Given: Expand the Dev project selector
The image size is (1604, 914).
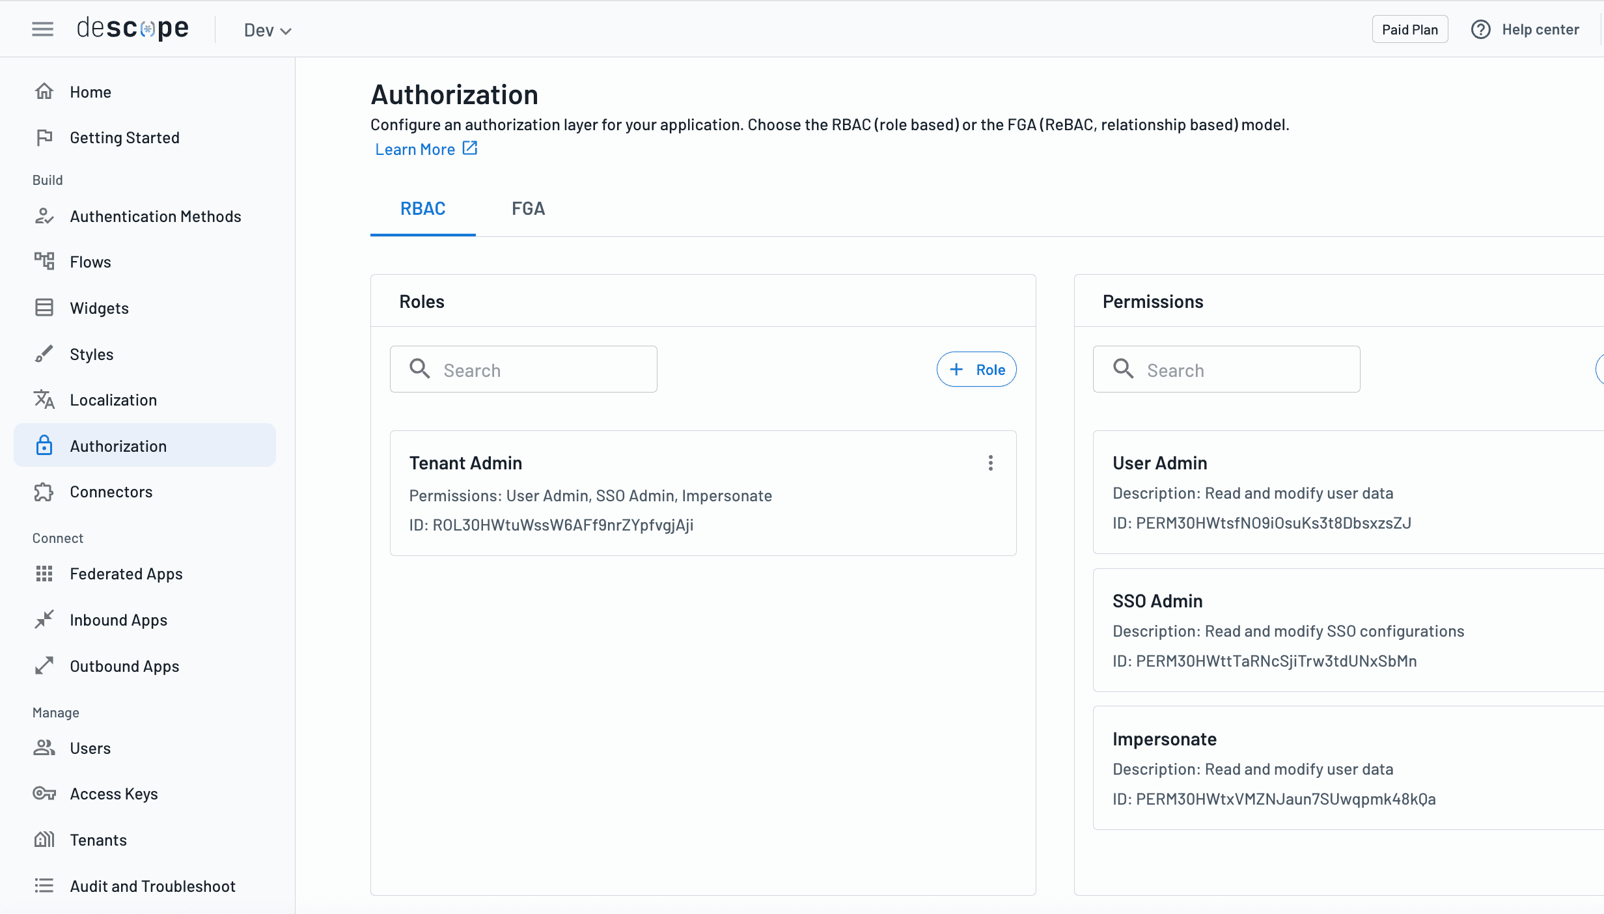Looking at the screenshot, I should point(267,30).
